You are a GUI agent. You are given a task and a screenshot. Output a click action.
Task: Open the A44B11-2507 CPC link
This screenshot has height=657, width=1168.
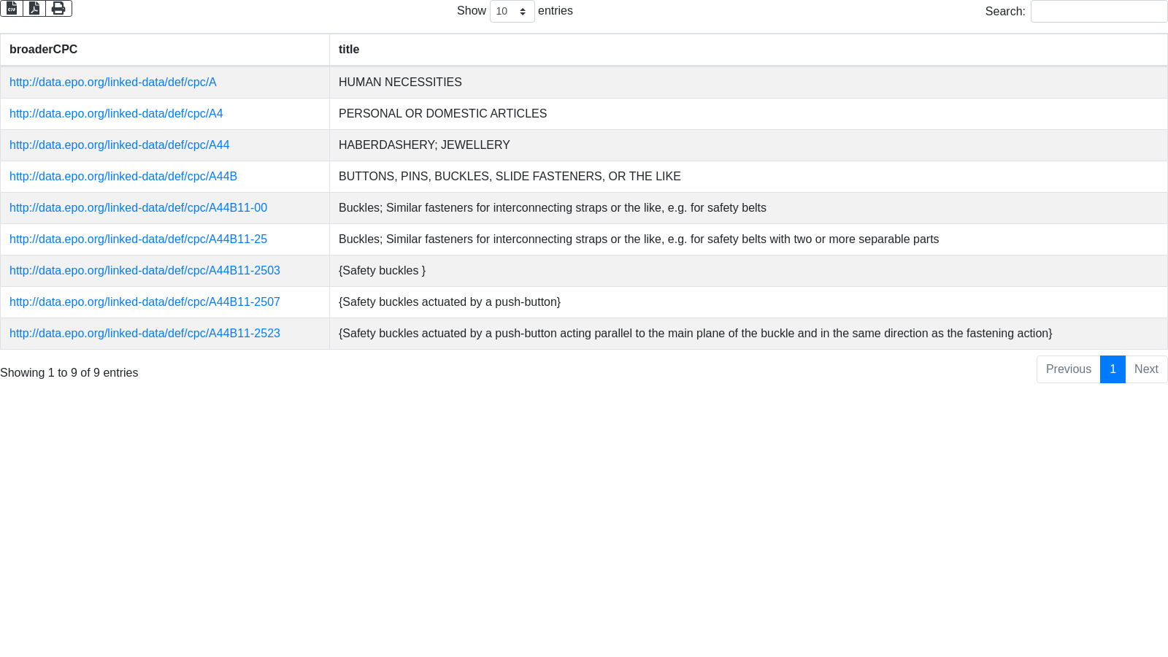(x=145, y=302)
